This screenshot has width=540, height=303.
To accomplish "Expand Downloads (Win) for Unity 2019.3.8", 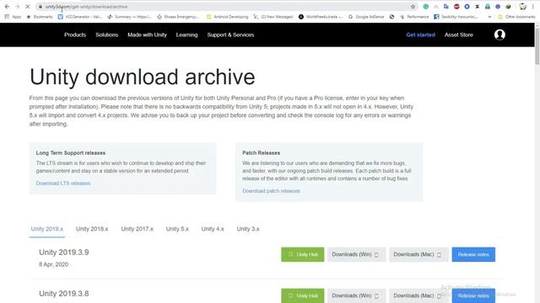I will pyautogui.click(x=356, y=295).
